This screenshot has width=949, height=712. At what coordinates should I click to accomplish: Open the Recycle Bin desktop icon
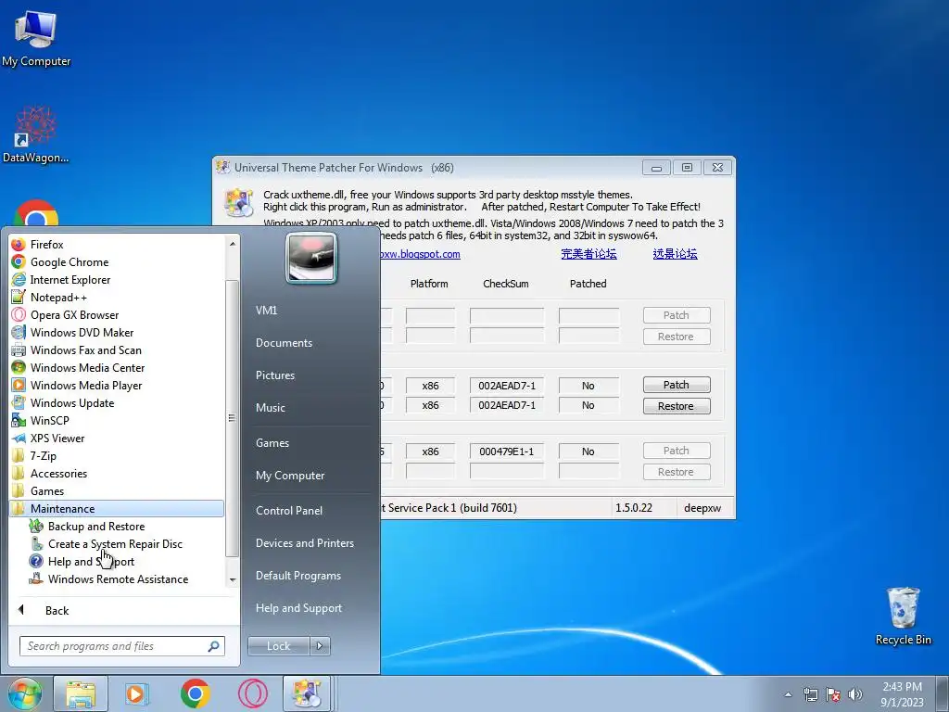(903, 616)
